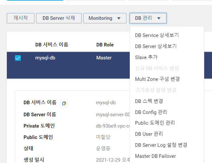This screenshot has height=163, width=212.
Task: Uncheck the mysql-db row checkbox
Action: click(18, 58)
